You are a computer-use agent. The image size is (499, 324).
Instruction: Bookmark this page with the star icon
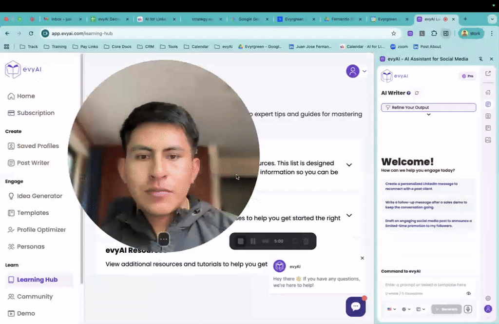(x=394, y=34)
